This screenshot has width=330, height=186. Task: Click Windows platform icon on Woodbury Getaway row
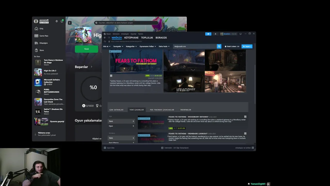[245, 117]
